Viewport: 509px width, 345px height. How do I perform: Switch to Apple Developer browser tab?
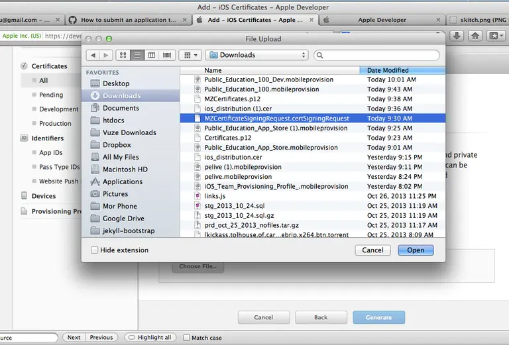(x=382, y=20)
